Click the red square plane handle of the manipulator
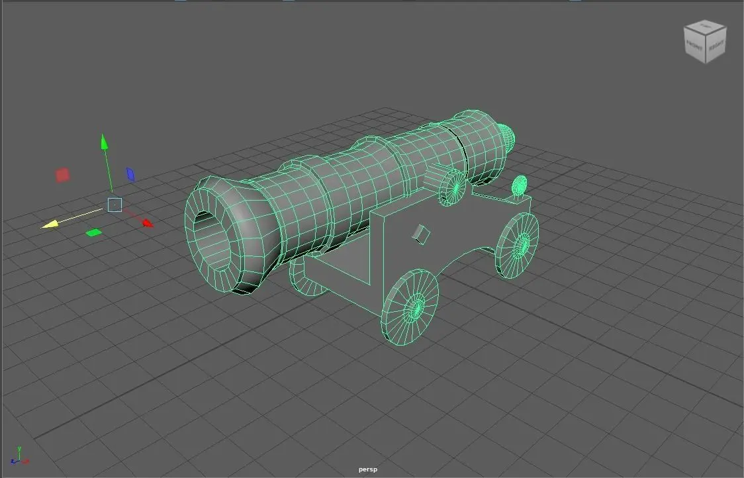The height and width of the screenshot is (478, 744). coord(63,175)
